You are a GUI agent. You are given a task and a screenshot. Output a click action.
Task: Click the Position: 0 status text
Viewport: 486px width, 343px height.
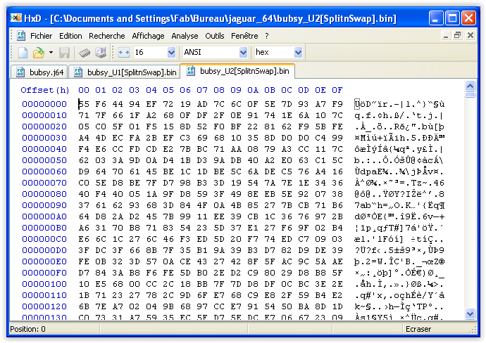[27, 329]
